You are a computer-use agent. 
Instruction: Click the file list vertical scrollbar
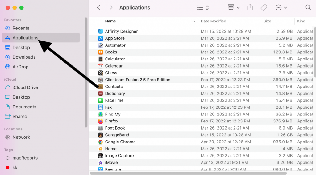[x=314, y=52]
